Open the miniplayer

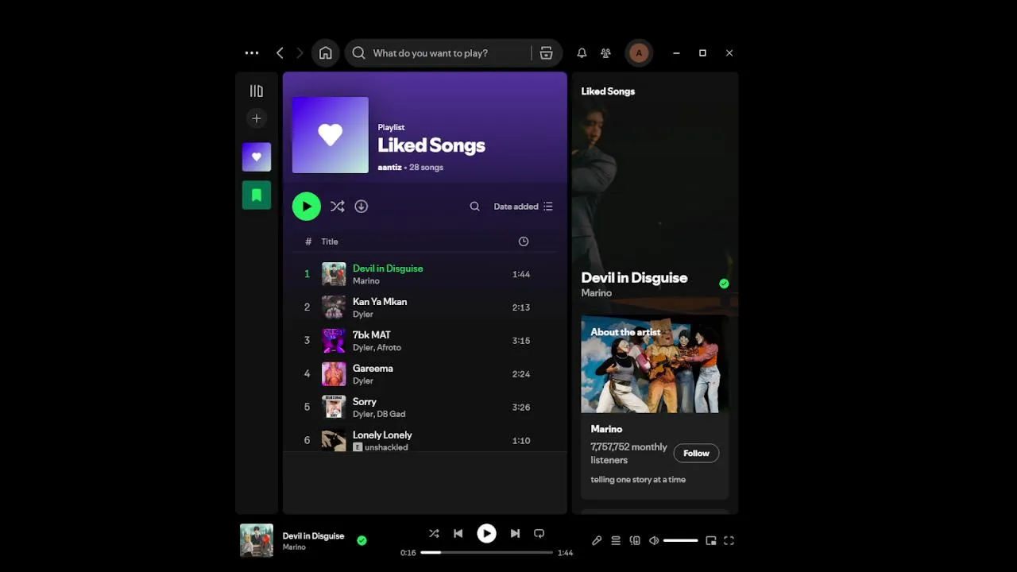pyautogui.click(x=711, y=541)
